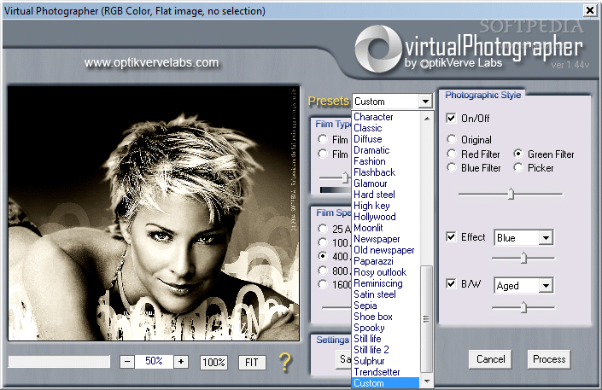Click the virtualPhotographer swirl logo
This screenshot has height=390, width=602.
tap(377, 49)
